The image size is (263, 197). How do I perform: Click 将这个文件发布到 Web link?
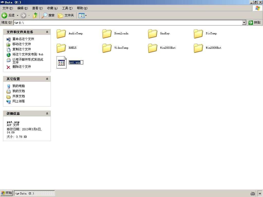[x=28, y=54]
